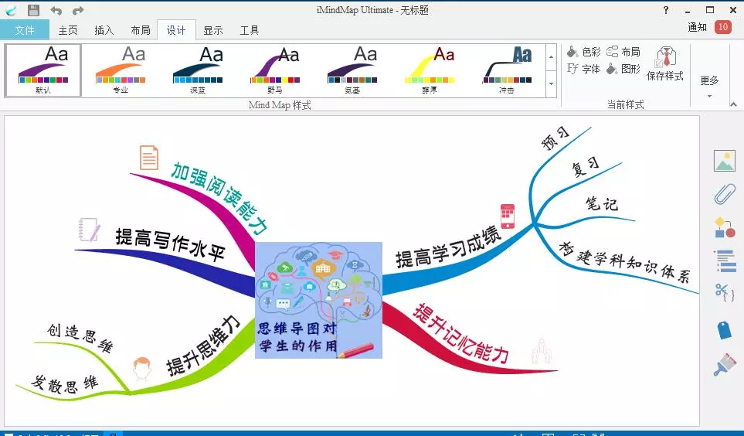The width and height of the screenshot is (744, 436).
Task: Apply the 野马 mind map style
Action: 275,70
